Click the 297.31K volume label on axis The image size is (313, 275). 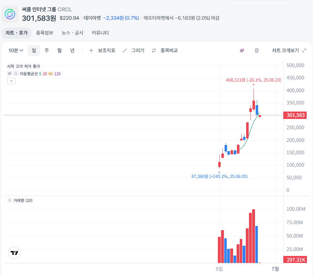pyautogui.click(x=295, y=260)
